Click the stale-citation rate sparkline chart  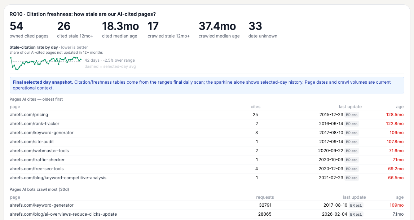[x=46, y=63]
